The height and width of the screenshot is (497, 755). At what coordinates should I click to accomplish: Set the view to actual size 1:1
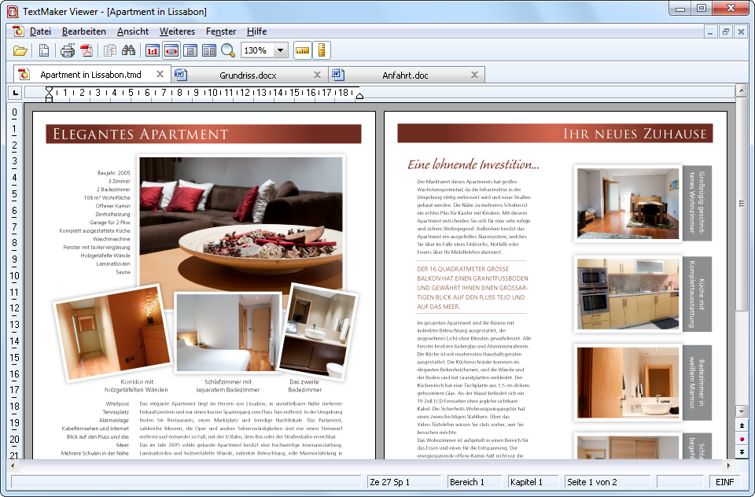(x=152, y=50)
